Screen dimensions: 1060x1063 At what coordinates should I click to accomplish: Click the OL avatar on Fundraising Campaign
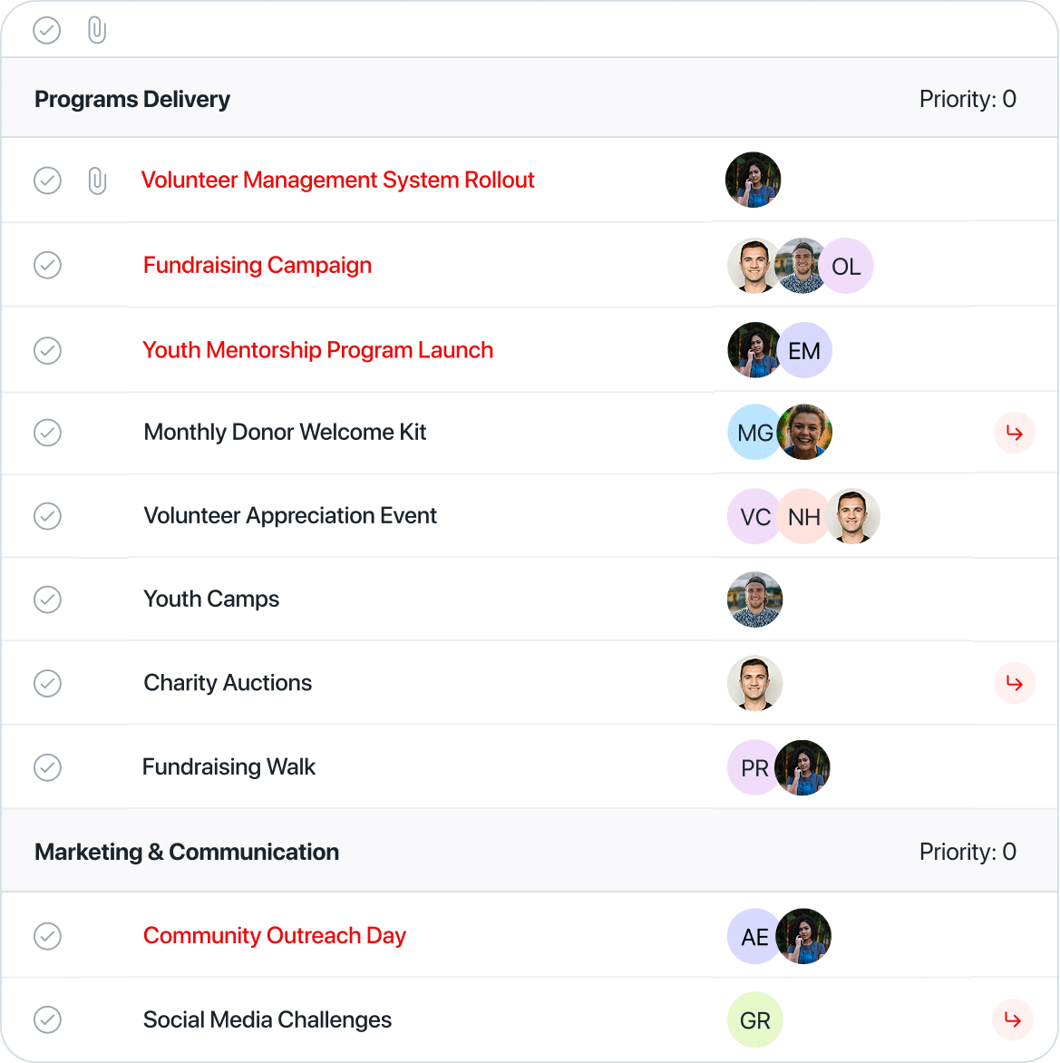click(x=846, y=266)
